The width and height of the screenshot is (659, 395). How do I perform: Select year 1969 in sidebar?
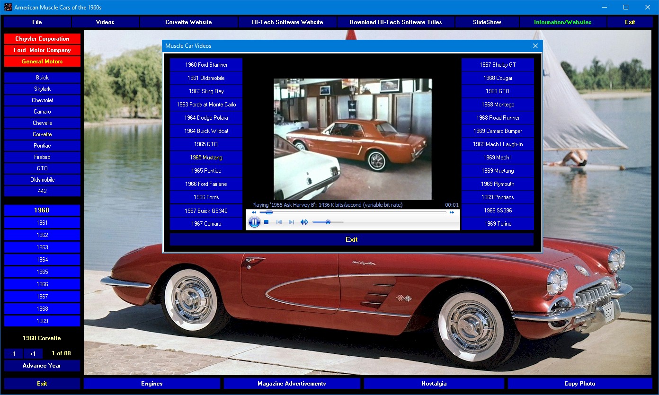(x=43, y=321)
